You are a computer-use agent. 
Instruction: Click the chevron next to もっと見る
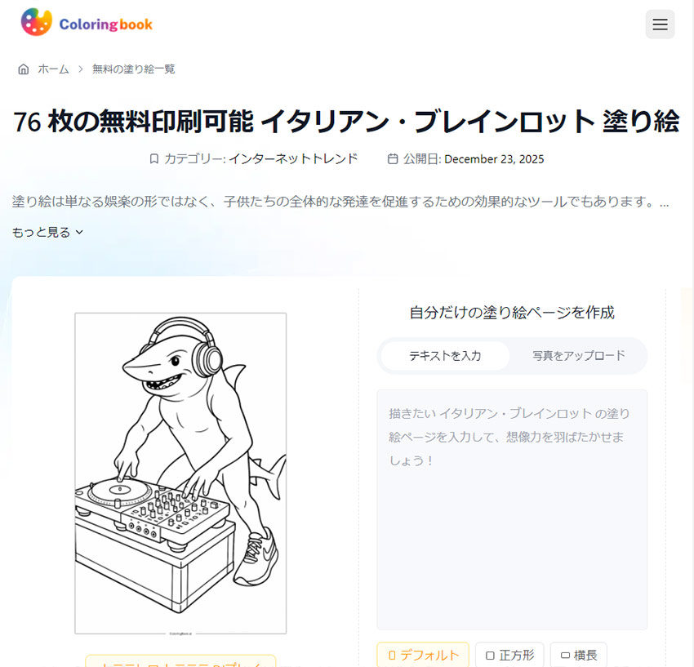(x=79, y=232)
